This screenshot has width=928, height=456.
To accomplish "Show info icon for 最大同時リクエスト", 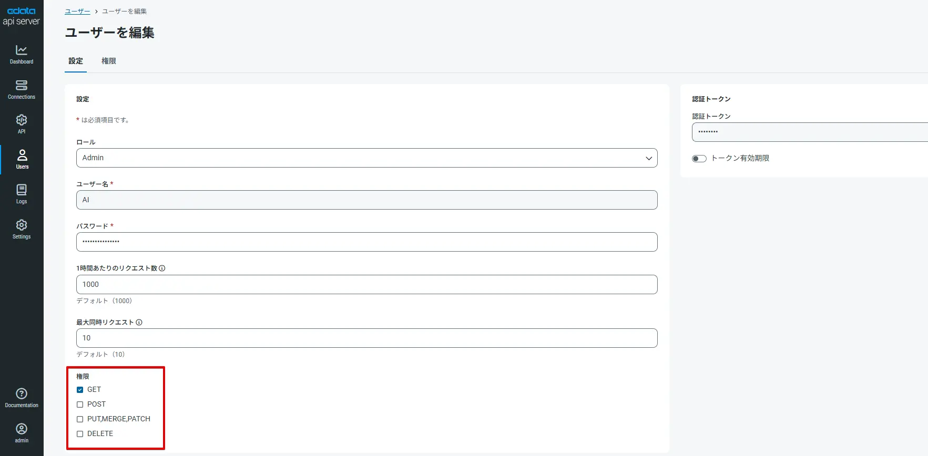I will coord(139,323).
